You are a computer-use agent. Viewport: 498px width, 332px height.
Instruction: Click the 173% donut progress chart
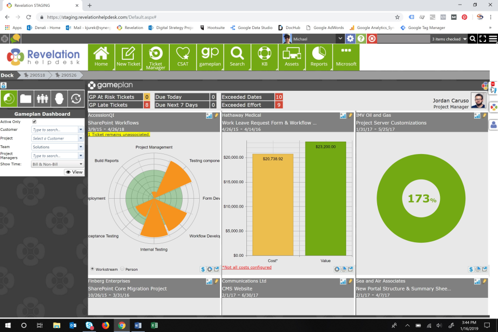(420, 198)
